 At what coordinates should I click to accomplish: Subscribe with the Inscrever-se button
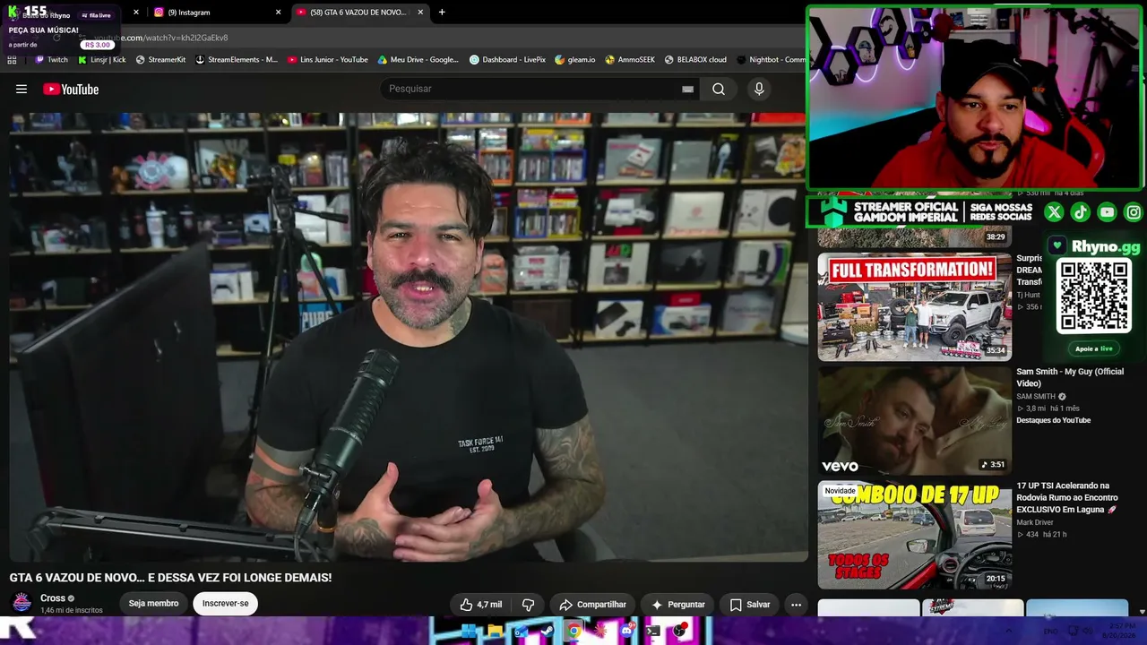click(226, 604)
